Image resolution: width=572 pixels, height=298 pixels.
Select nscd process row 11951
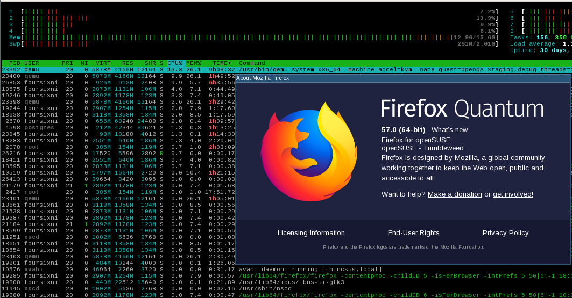tap(118, 237)
